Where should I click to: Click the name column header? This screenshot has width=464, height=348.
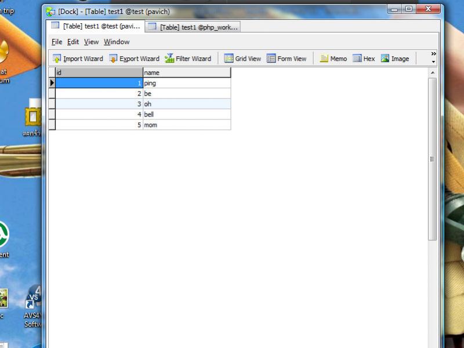point(187,72)
